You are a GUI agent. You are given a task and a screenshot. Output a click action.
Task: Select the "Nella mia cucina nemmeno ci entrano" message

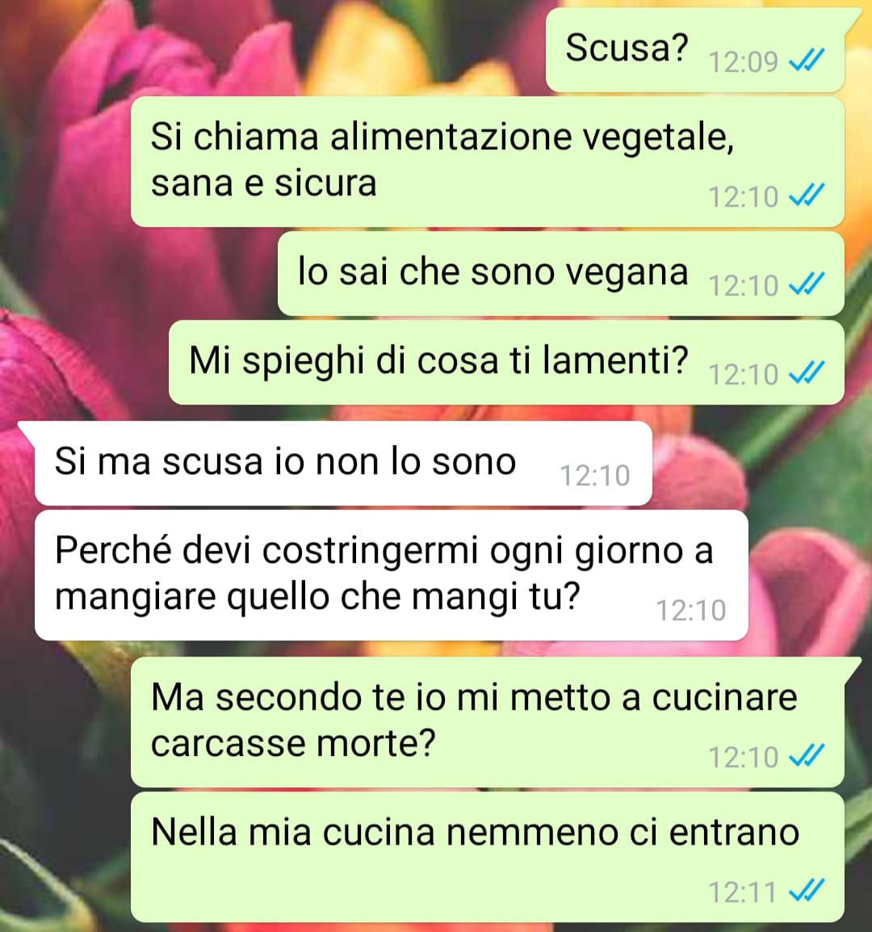488,857
